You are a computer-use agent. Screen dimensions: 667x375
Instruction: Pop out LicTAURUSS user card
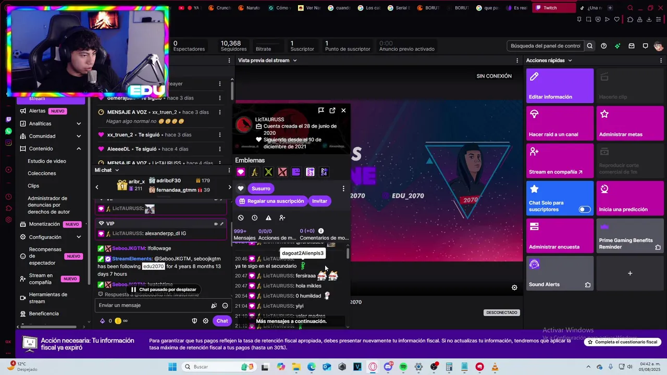coord(332,110)
